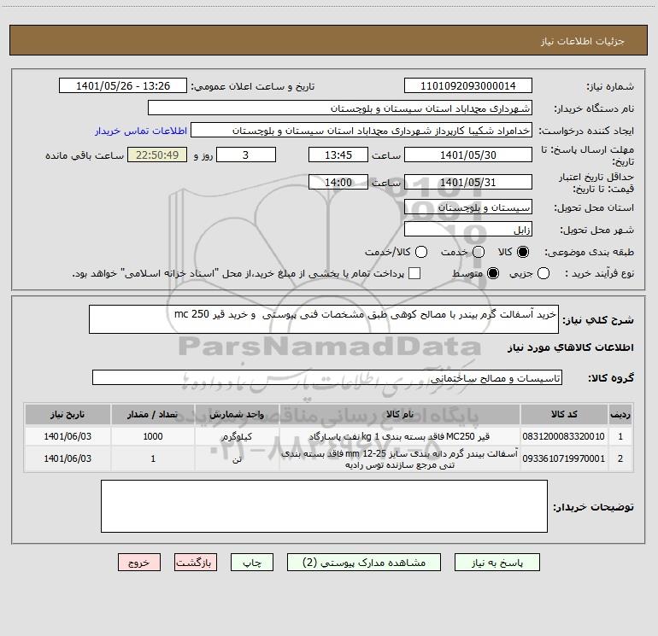Open مشاهده مدارک پیوستی (2) button
Viewport: 658px width, 636px height.
point(364,563)
